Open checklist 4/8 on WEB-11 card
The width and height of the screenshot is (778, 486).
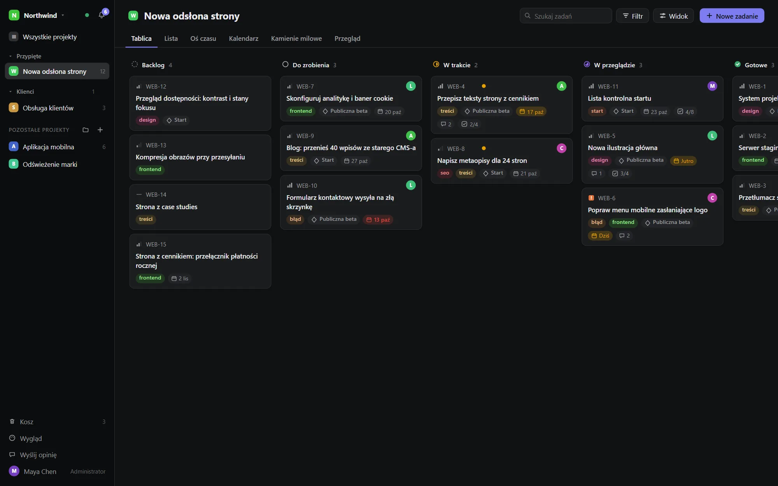click(x=685, y=112)
